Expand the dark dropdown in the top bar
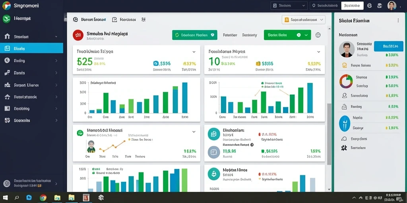Screen dimensions: 407x203 (x=289, y=6)
